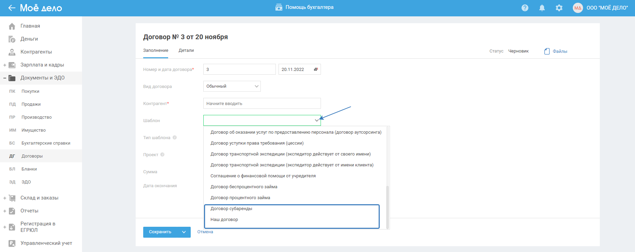Open notifications bell icon
Viewport: 635px width, 252px height.
point(542,8)
